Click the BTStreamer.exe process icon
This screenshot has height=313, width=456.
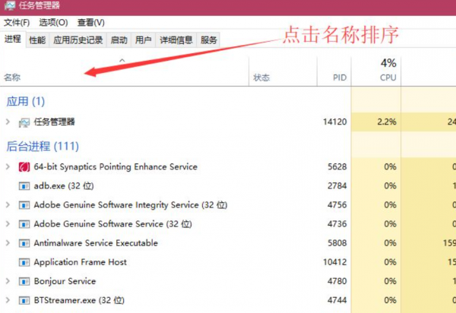[24, 301]
